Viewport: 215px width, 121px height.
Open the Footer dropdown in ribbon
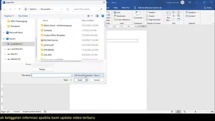coord(151,16)
